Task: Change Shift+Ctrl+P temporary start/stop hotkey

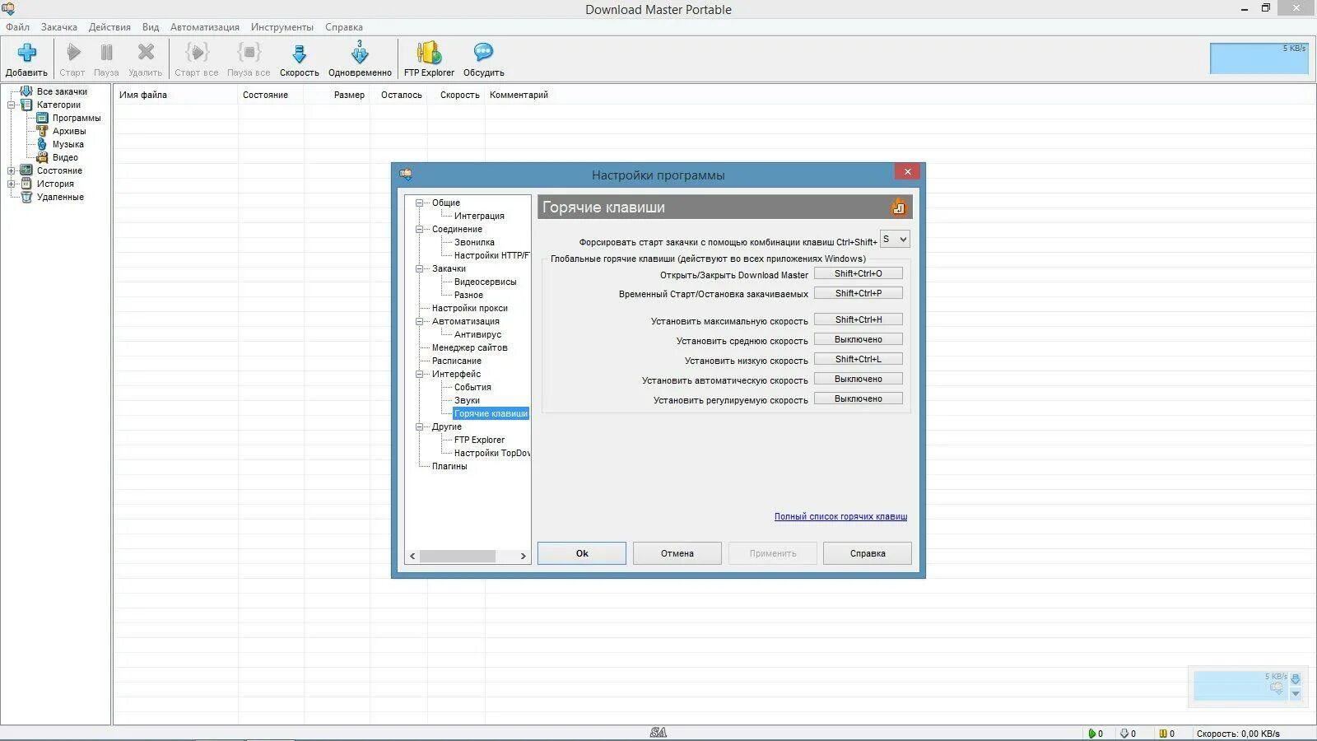Action: click(859, 293)
